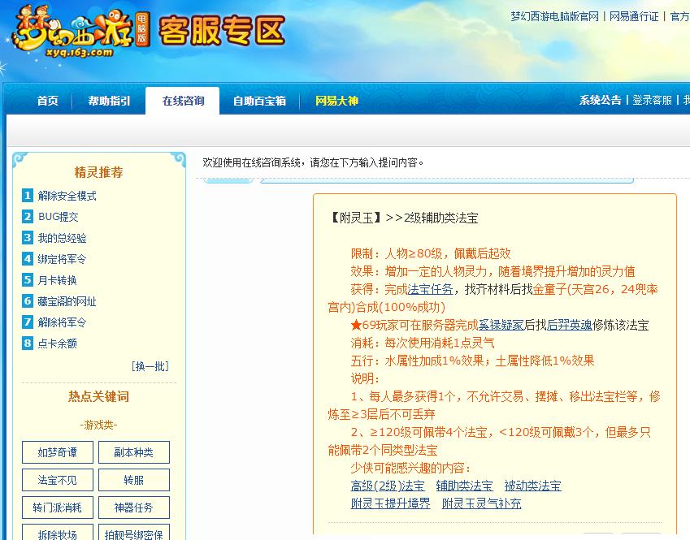The image size is (690, 540).
Task: Open the 奚禄疑冢 link
Action: click(x=501, y=325)
